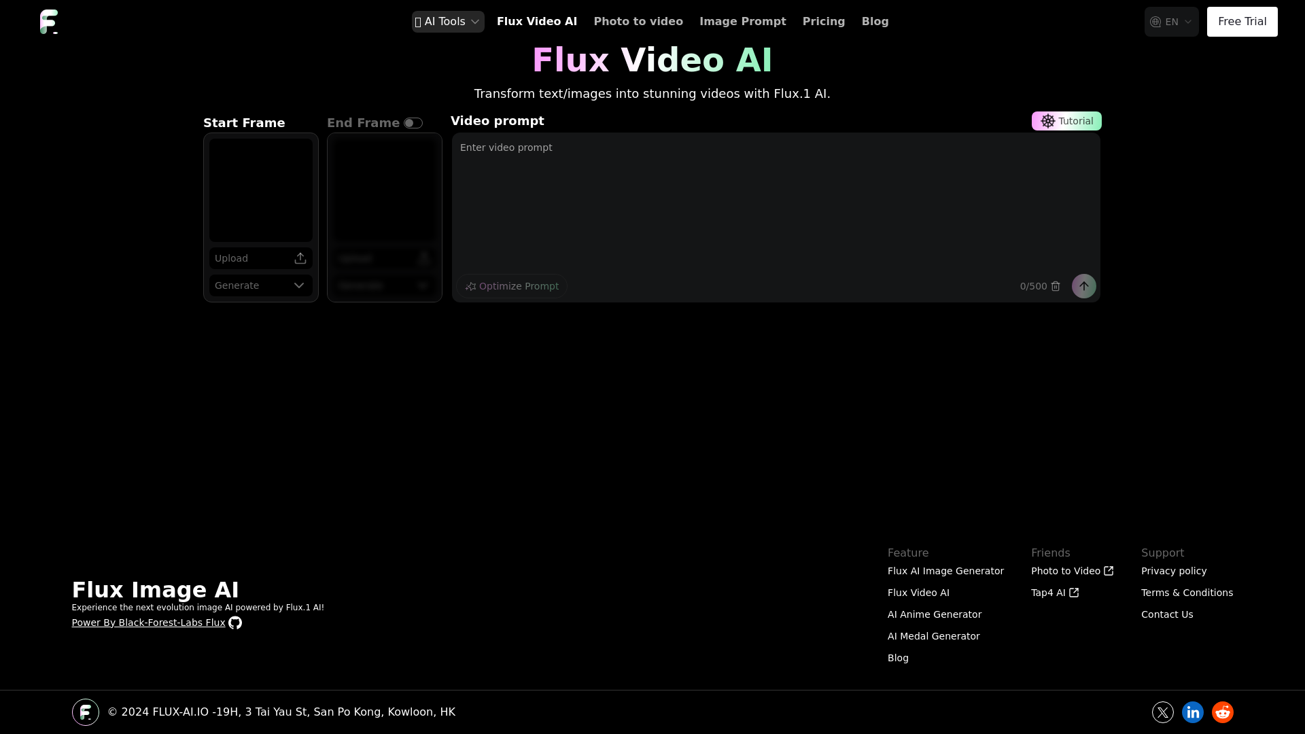Select the Image Prompt menu item
This screenshot has height=734, width=1305.
[743, 22]
